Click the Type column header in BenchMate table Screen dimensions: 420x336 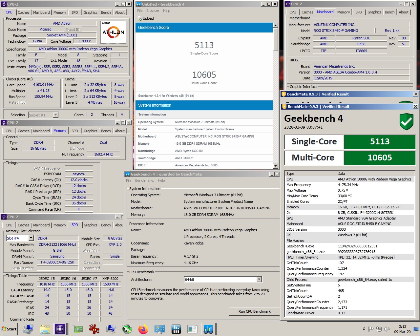coord(310,174)
